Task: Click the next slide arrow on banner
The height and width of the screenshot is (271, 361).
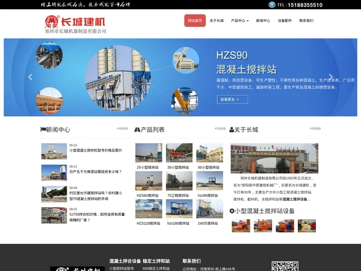Action: [330, 77]
